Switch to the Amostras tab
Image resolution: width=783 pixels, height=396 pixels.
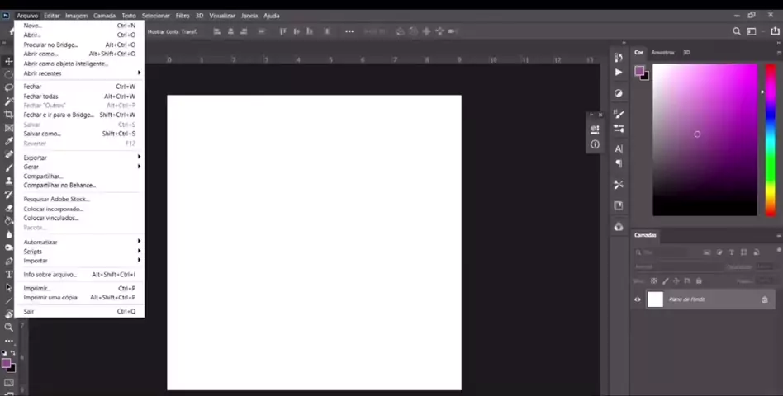(x=662, y=52)
